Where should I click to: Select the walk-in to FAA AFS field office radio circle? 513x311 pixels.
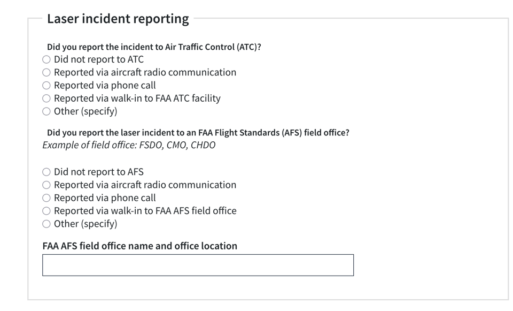[46, 211]
